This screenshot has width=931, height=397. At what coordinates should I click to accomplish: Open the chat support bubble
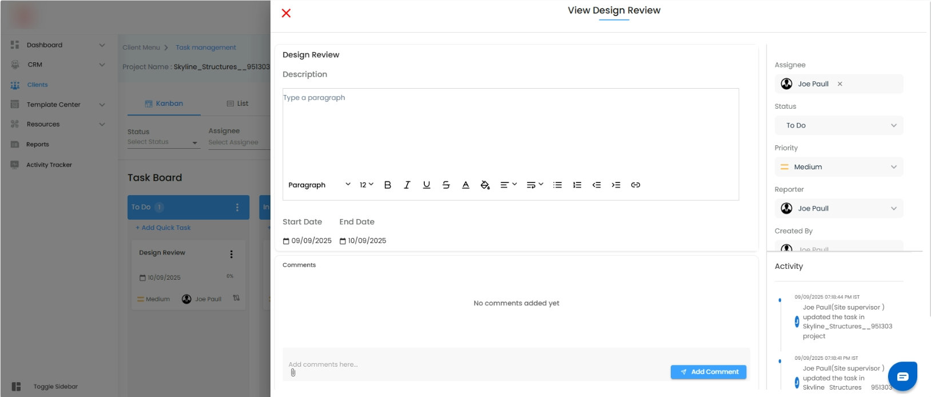pyautogui.click(x=902, y=376)
